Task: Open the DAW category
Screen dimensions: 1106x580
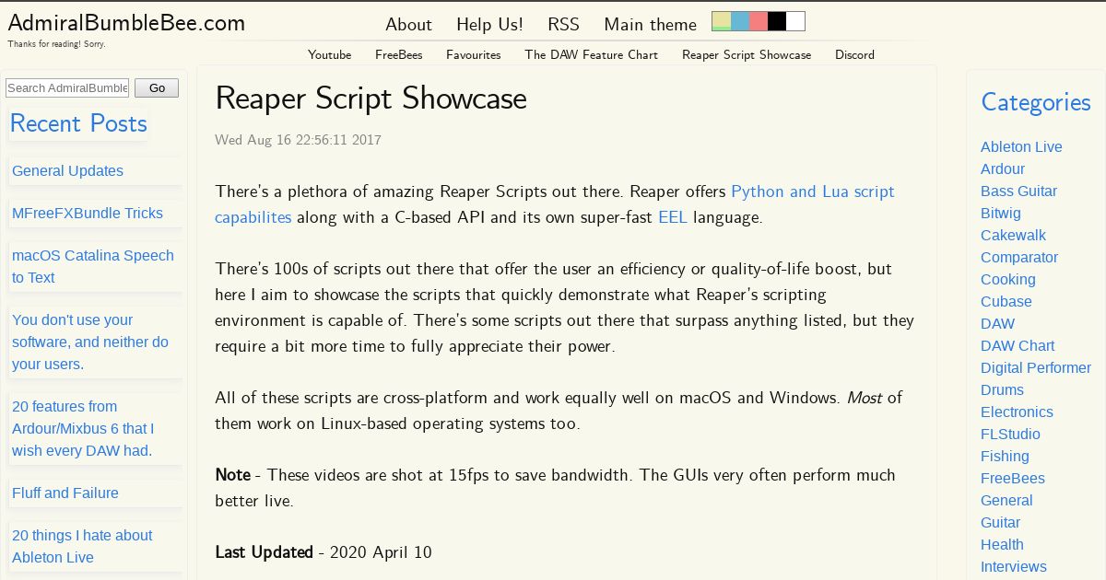Action: click(997, 324)
